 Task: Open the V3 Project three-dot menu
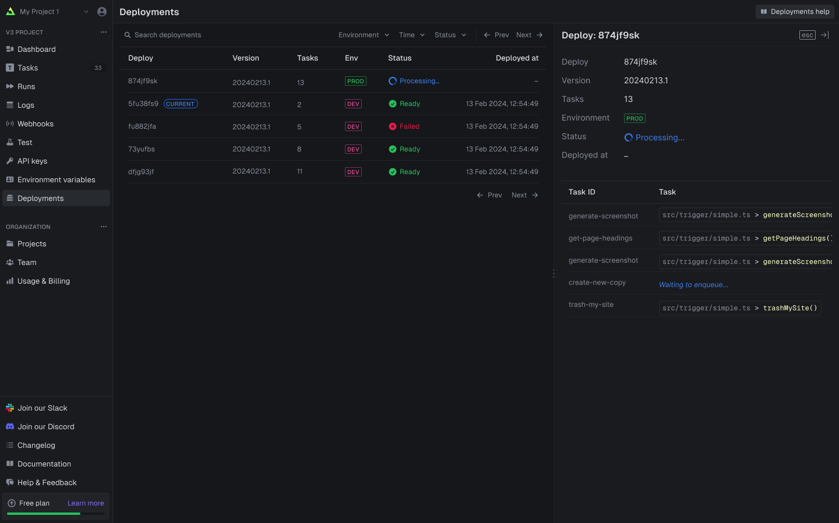pyautogui.click(x=104, y=32)
